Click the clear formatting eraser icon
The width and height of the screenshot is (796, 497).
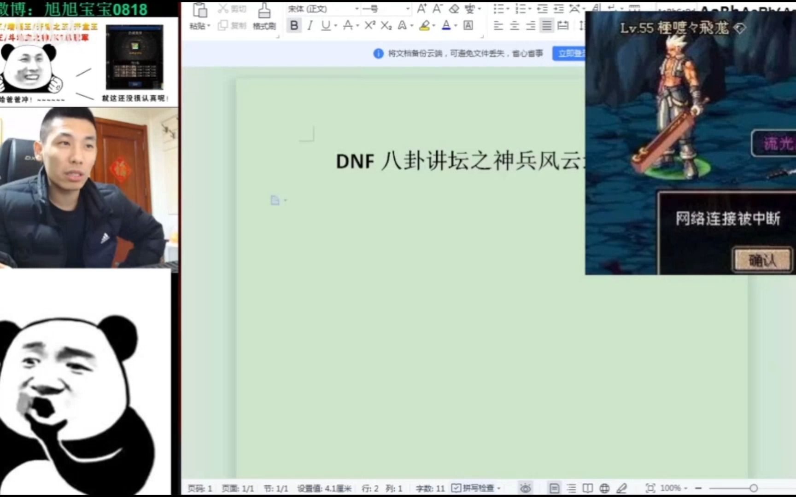pos(454,9)
